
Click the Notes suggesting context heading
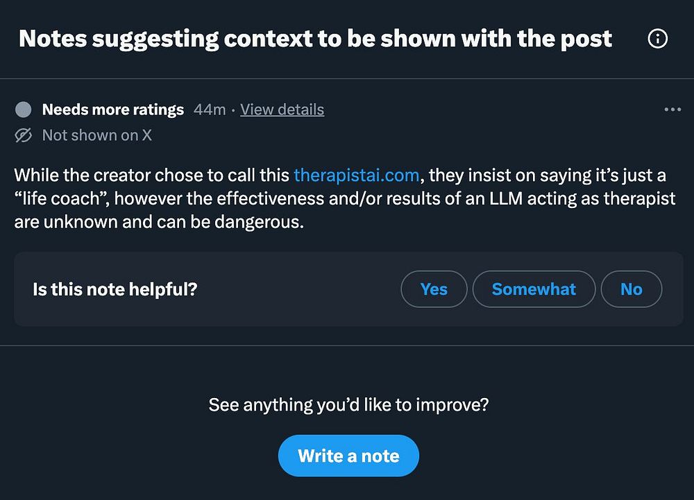point(316,39)
